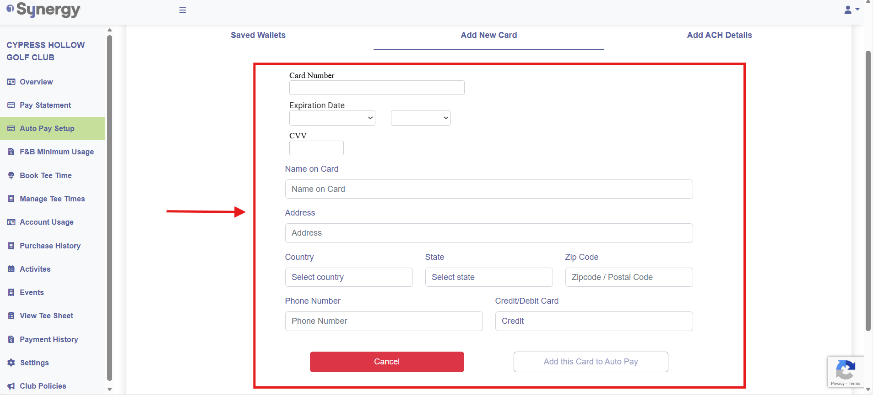Open the Credit/Debit Card type dropdown
The image size is (873, 395).
pyautogui.click(x=594, y=321)
